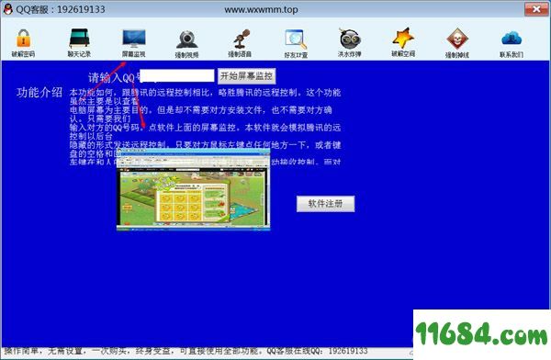This screenshot has width=551, height=360.
Task: Focus the QQ number input field
Action: point(177,76)
